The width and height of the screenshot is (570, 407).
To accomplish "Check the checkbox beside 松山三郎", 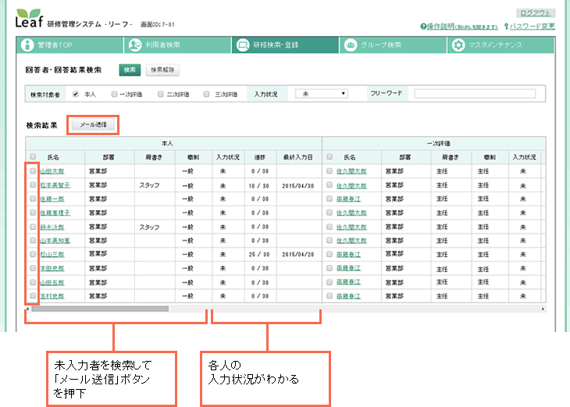I will (x=33, y=254).
